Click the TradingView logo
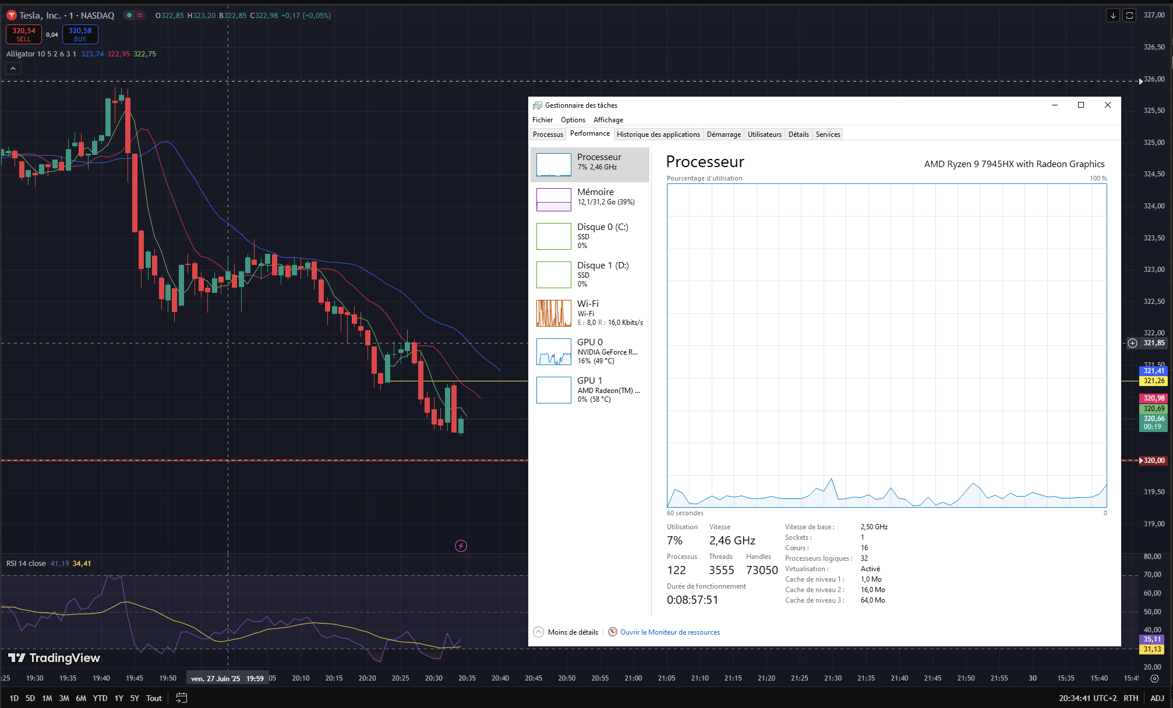The width and height of the screenshot is (1173, 708). click(54, 658)
